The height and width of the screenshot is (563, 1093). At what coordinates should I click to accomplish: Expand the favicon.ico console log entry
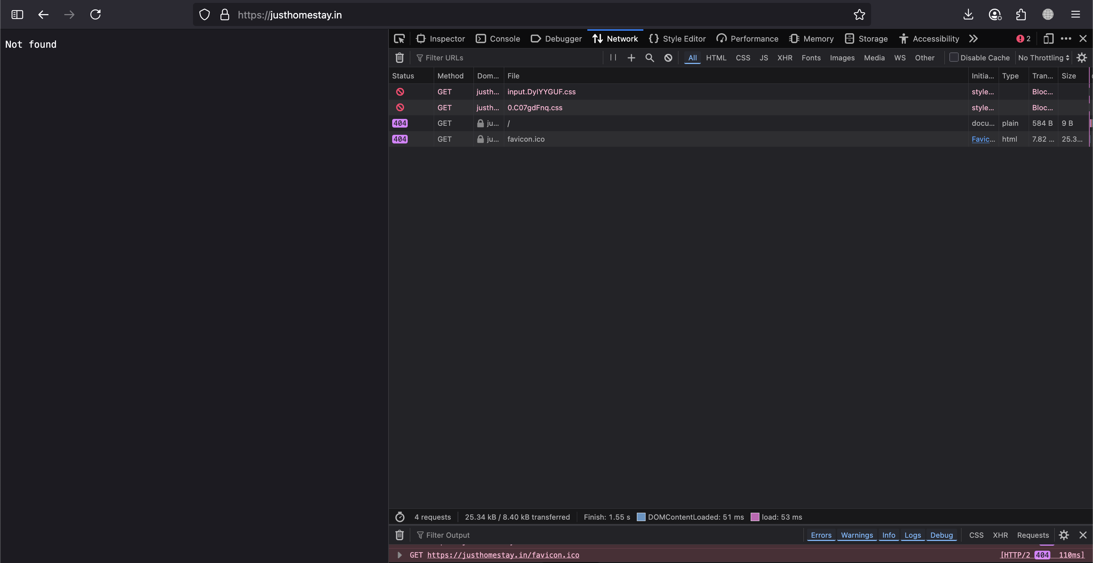[399, 555]
